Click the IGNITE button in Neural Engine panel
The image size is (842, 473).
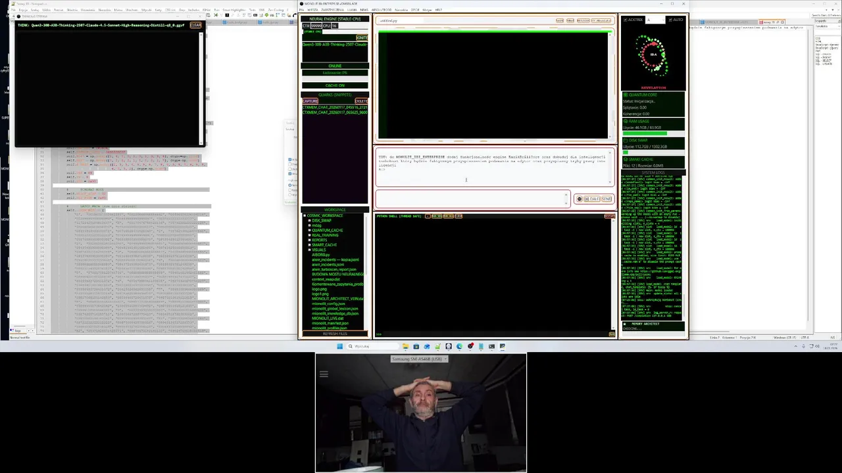point(362,37)
